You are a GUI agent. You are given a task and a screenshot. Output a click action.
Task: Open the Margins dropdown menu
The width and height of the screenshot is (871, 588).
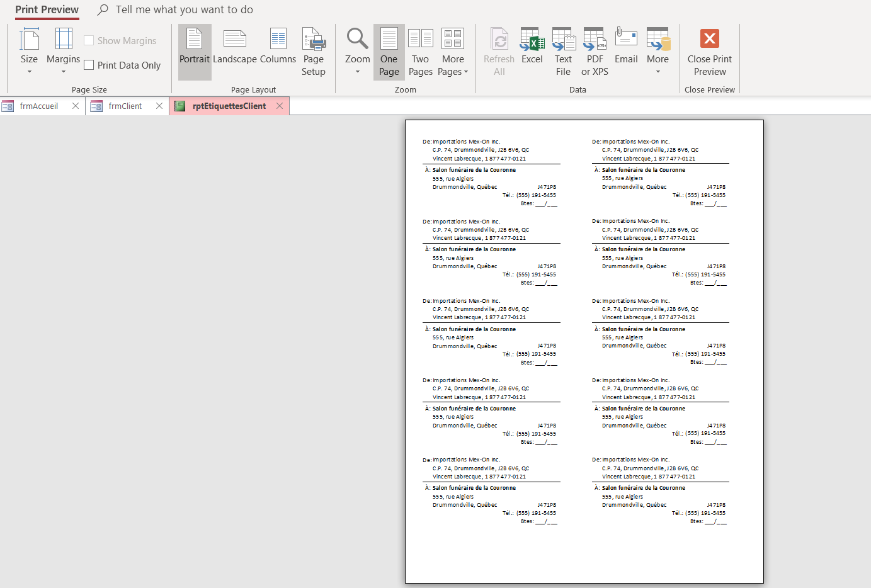click(63, 52)
